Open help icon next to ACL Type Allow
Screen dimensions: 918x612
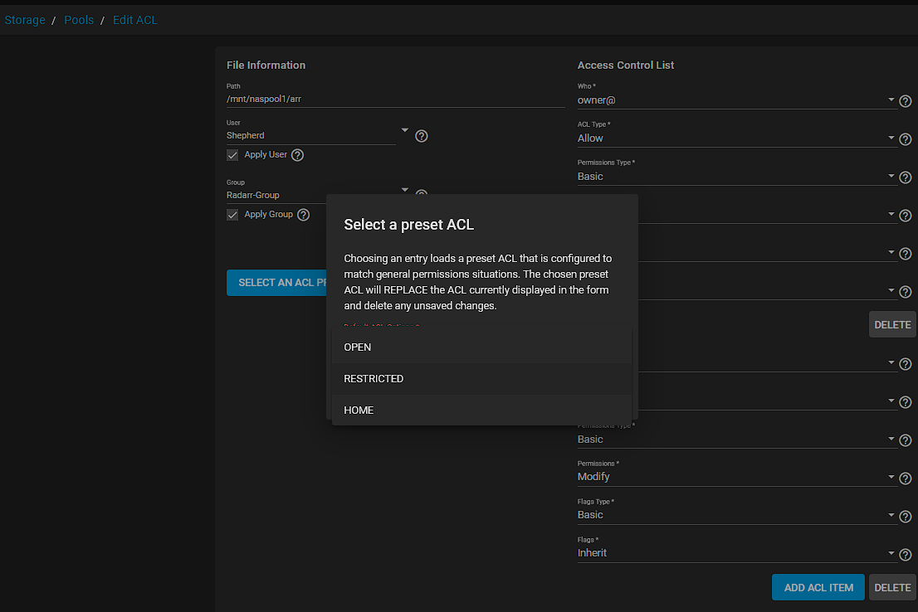(905, 139)
